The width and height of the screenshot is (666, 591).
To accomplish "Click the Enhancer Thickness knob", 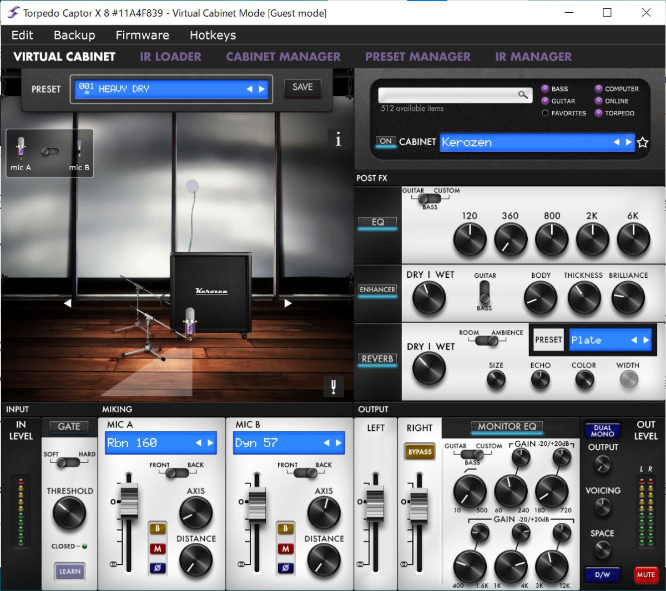I will pyautogui.click(x=584, y=298).
